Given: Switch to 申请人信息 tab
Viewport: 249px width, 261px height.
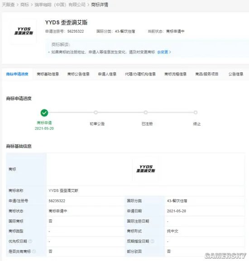Looking at the screenshot, I should point(107,74).
